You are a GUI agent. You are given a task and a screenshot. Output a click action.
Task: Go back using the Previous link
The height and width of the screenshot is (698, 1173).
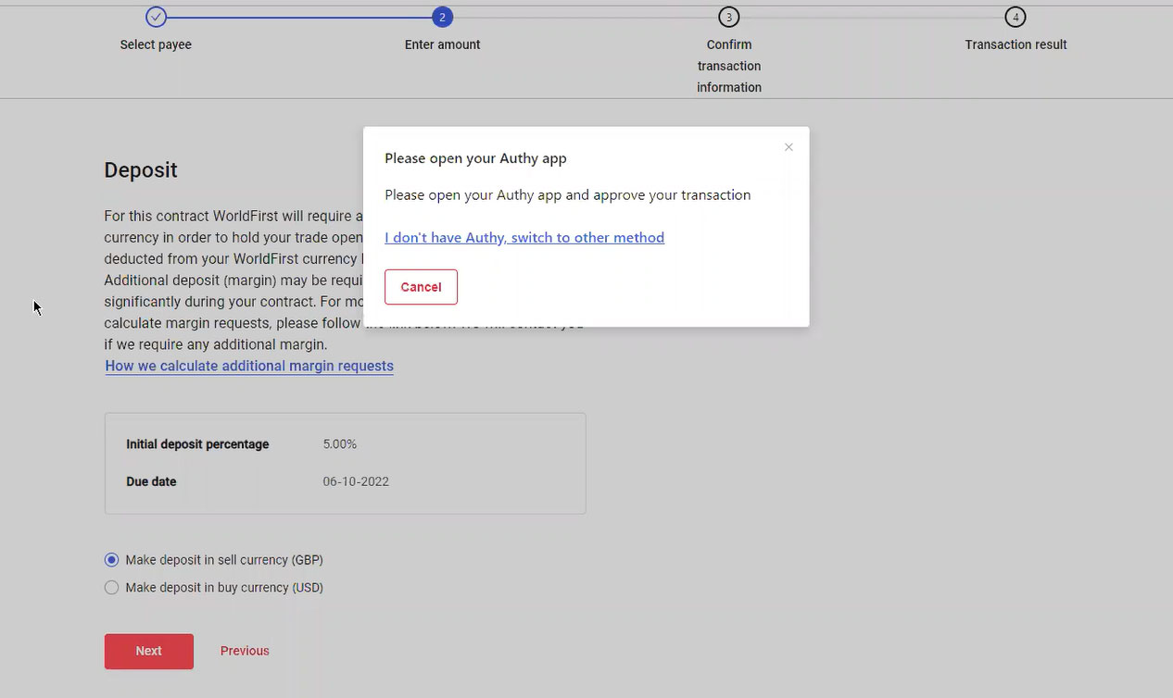245,651
